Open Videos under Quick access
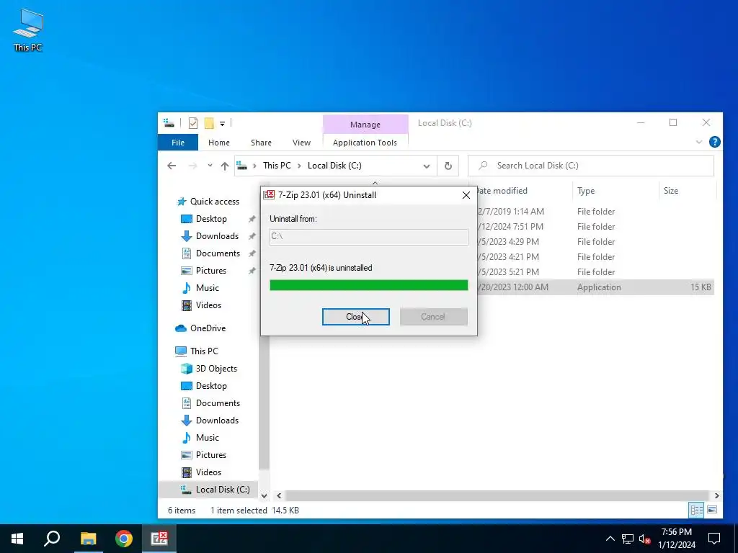This screenshot has width=738, height=553. [x=208, y=305]
